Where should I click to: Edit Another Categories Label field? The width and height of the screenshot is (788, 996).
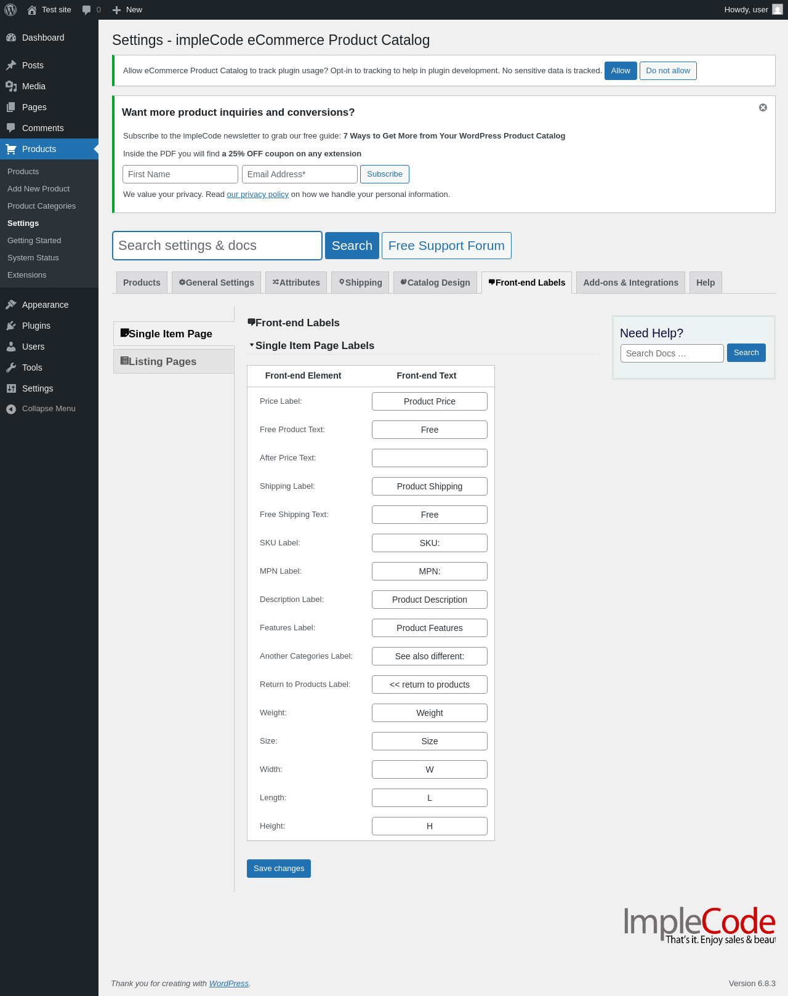click(x=430, y=656)
